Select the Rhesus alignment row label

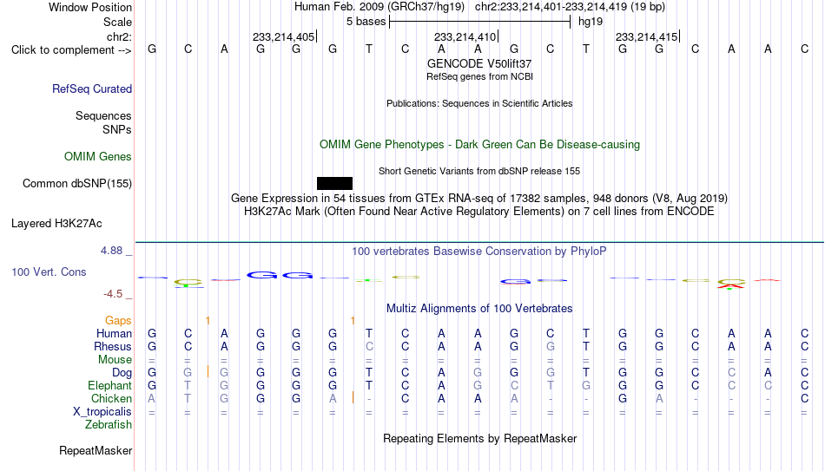[113, 346]
